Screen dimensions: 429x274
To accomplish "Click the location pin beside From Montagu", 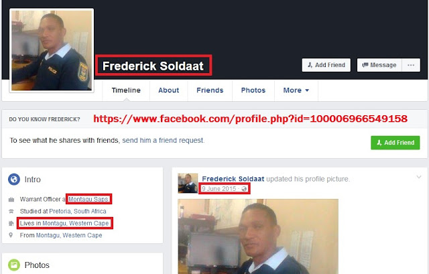I will point(11,235).
